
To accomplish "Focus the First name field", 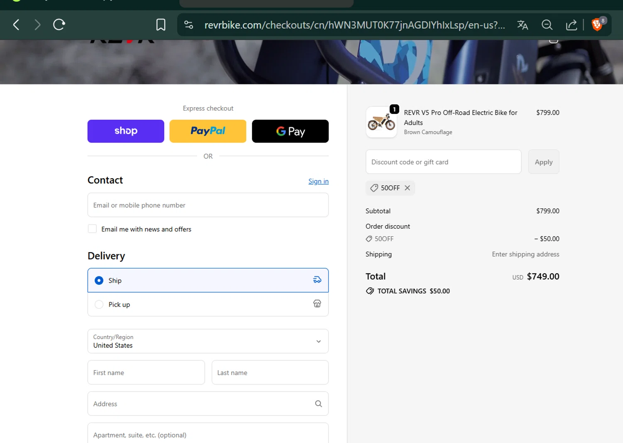I will click(146, 372).
